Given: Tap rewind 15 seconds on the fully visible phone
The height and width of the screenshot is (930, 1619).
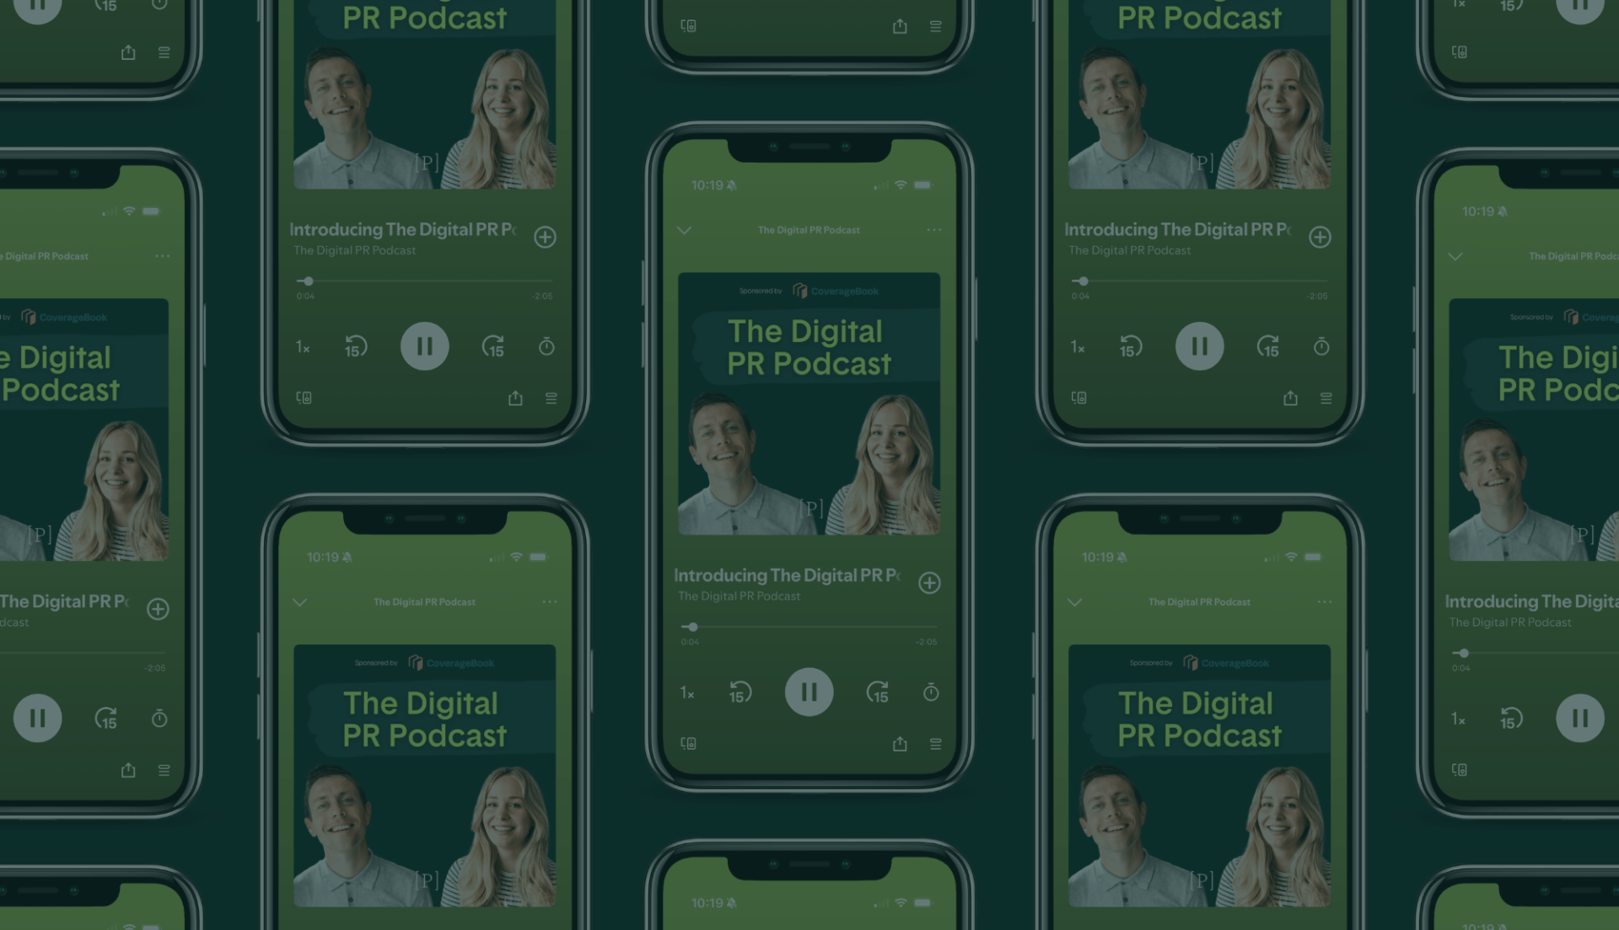Looking at the screenshot, I should 740,692.
